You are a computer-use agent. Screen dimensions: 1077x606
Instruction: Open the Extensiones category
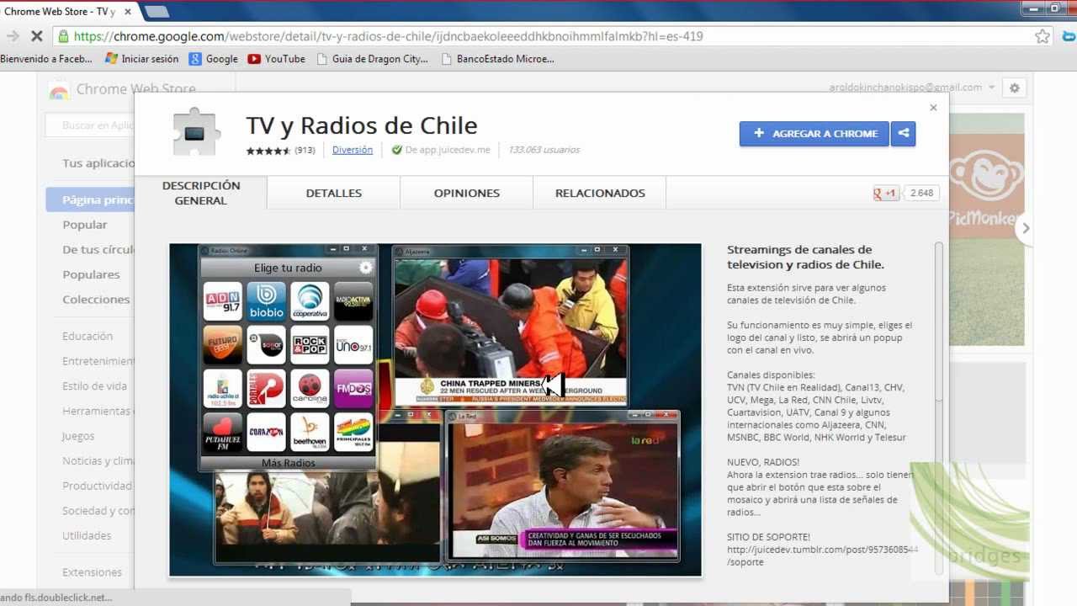tap(92, 572)
